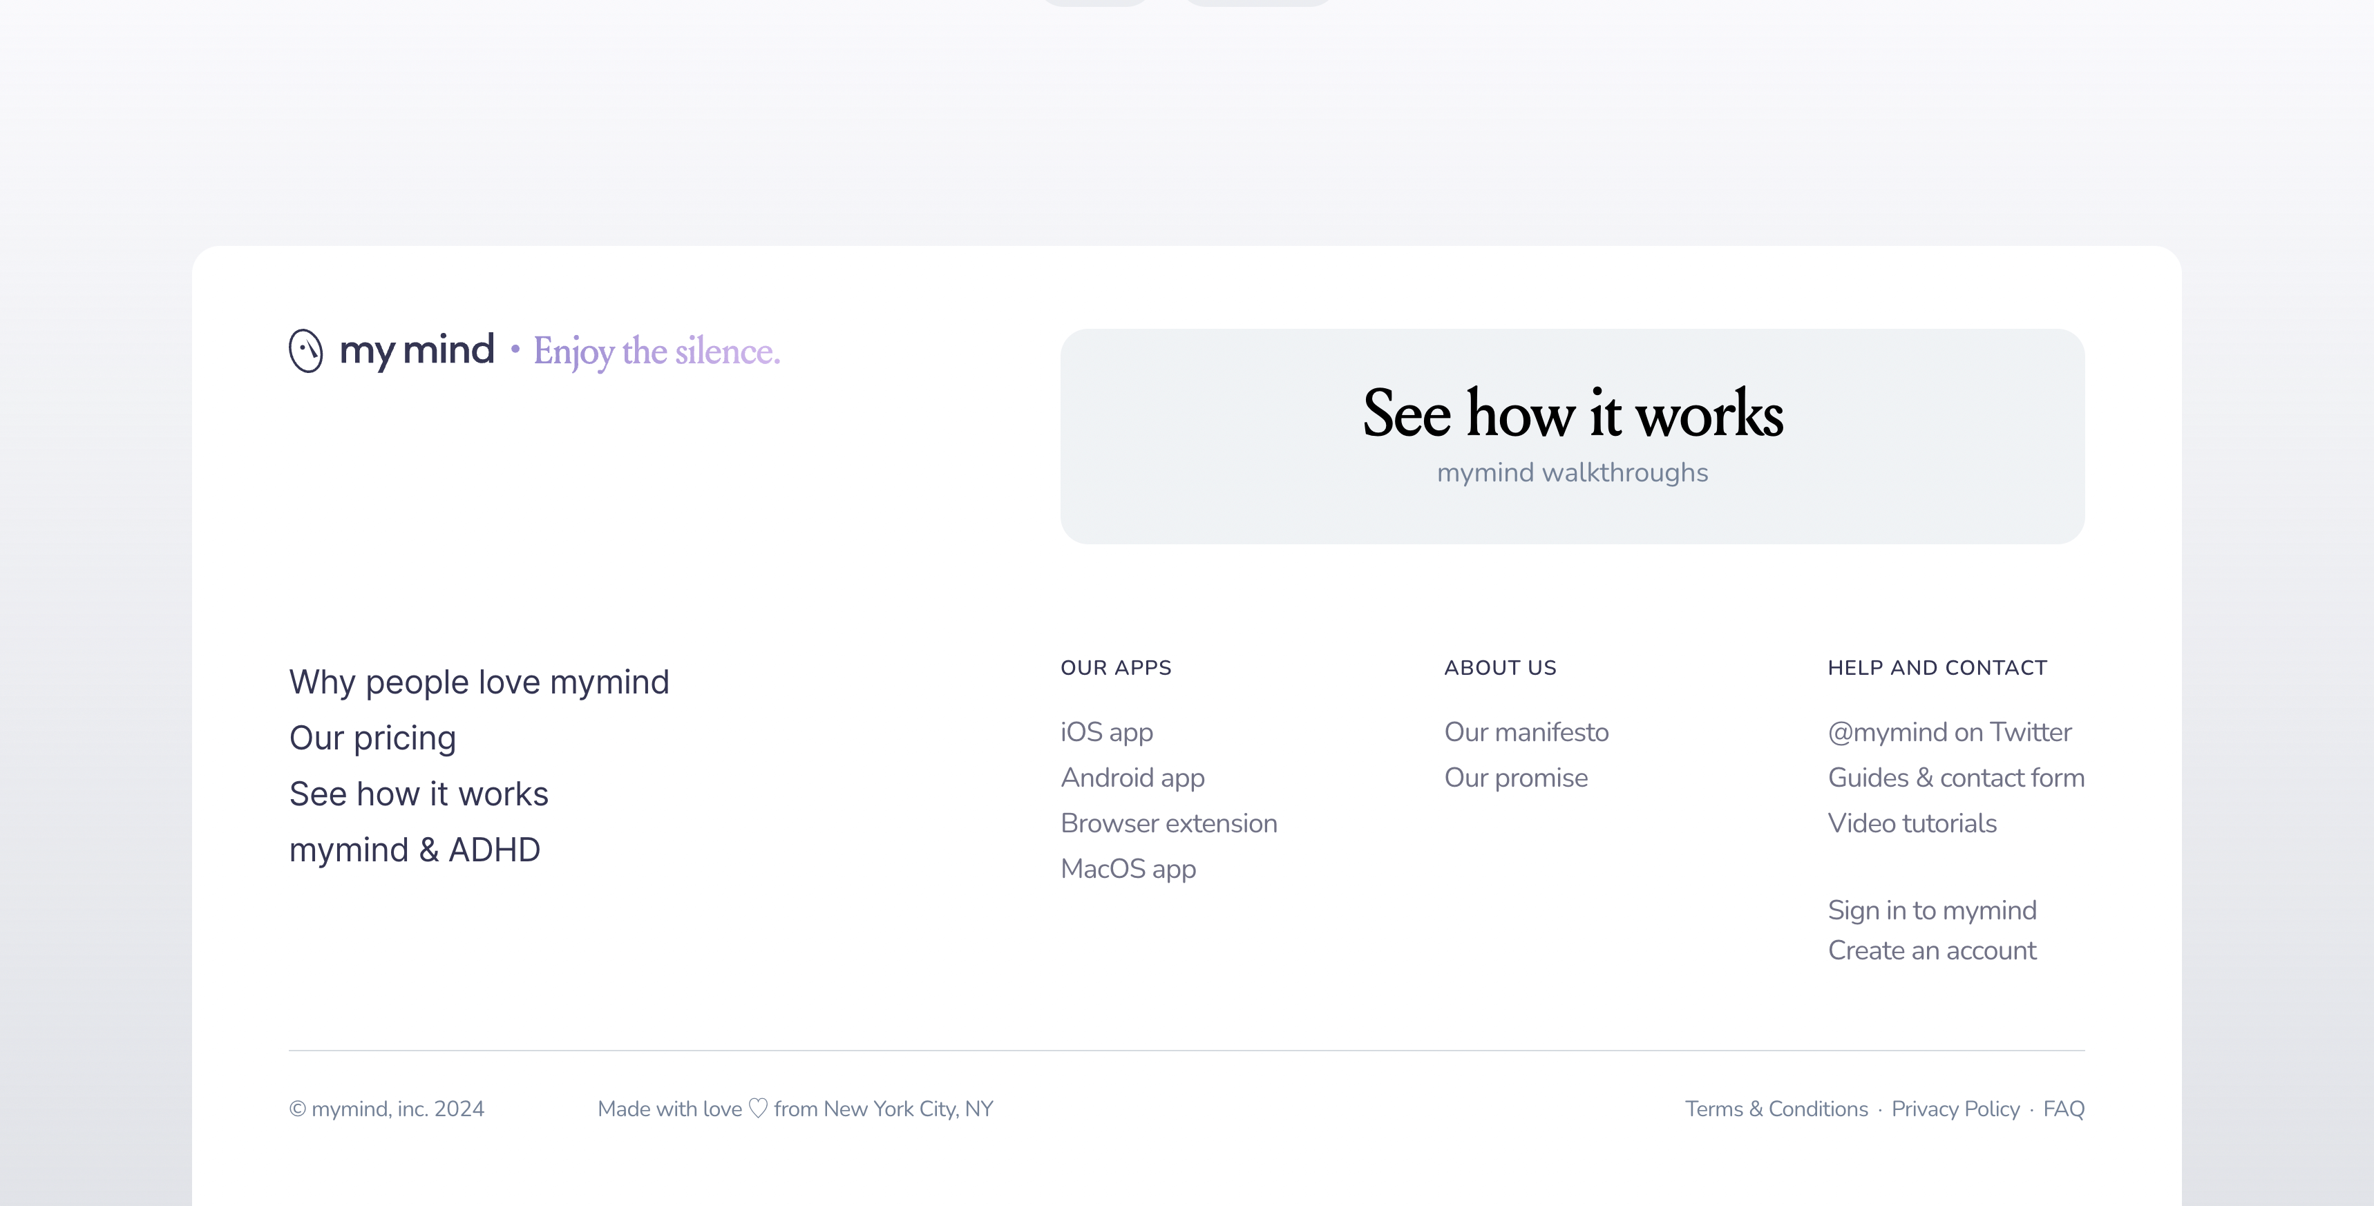The width and height of the screenshot is (2374, 1206).
Task: Click See how it works footer link
Action: coord(419,794)
